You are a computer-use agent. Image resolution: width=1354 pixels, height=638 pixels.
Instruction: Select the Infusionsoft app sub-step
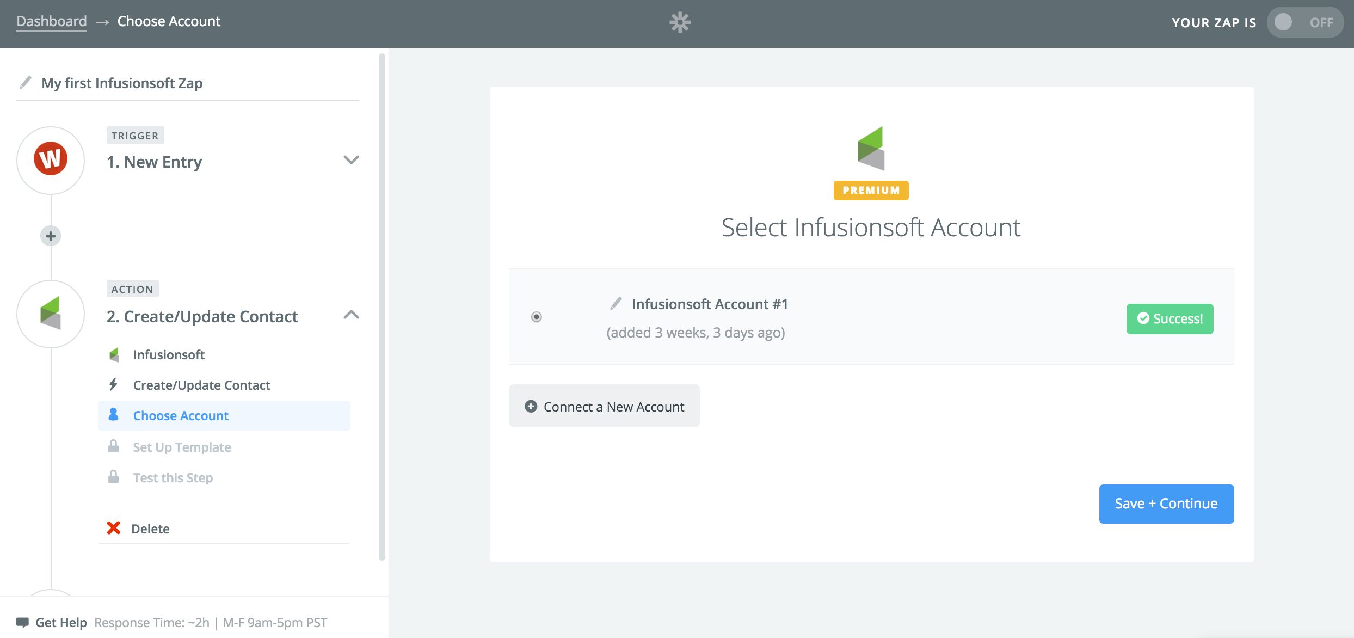[169, 355]
